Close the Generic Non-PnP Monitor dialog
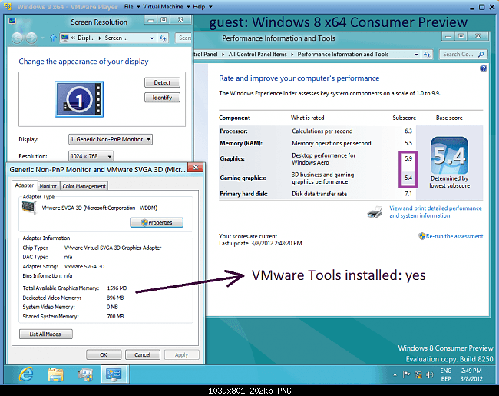Viewport: 499px width, 396px height. tap(196, 168)
